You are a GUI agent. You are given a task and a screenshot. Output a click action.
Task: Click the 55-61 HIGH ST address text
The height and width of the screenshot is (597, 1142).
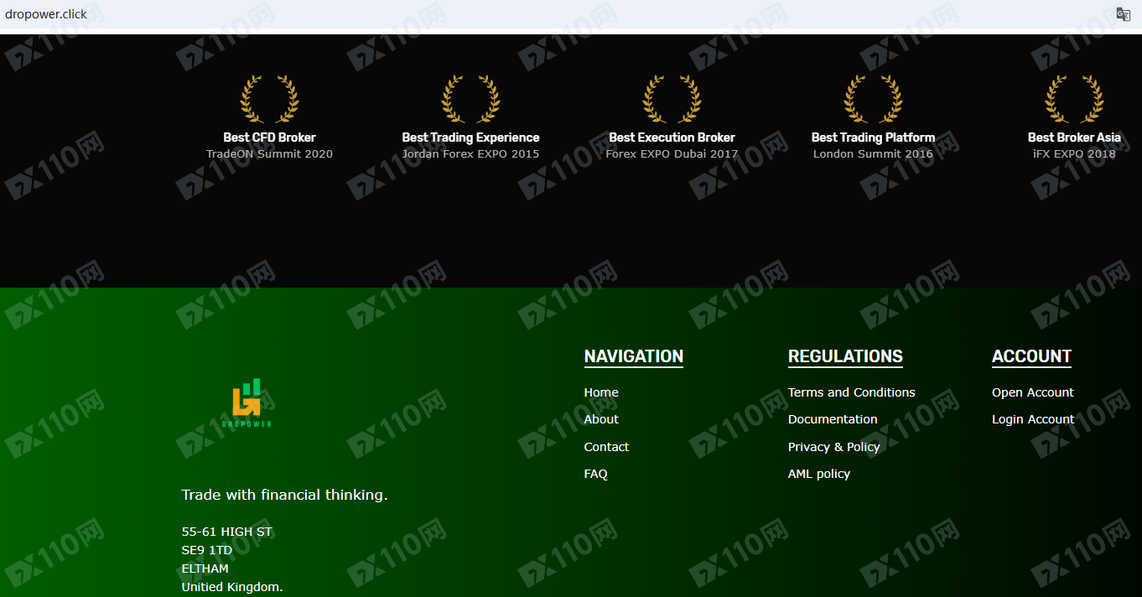point(226,532)
